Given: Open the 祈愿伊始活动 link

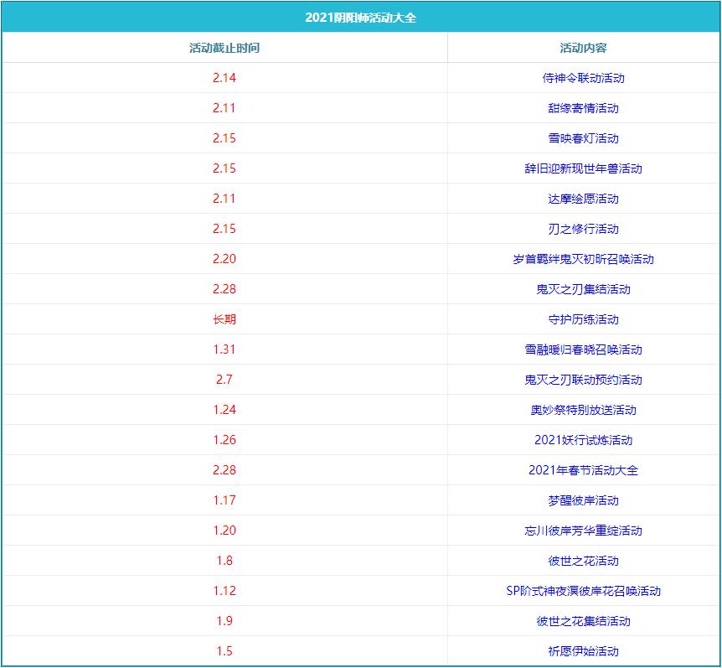Looking at the screenshot, I should pos(583,651).
